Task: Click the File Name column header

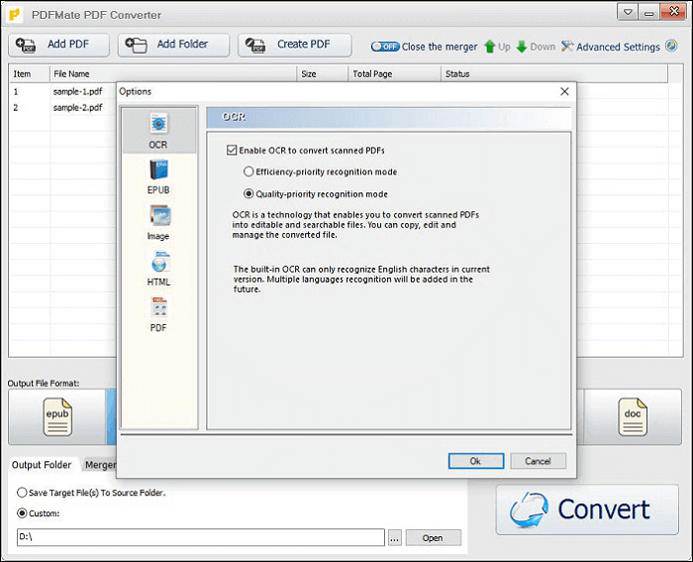Action: coord(173,74)
